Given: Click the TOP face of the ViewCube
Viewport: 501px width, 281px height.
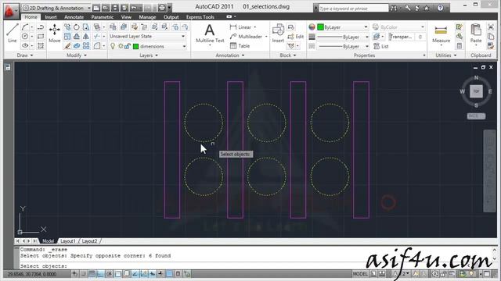Looking at the screenshot, I should pyautogui.click(x=476, y=91).
